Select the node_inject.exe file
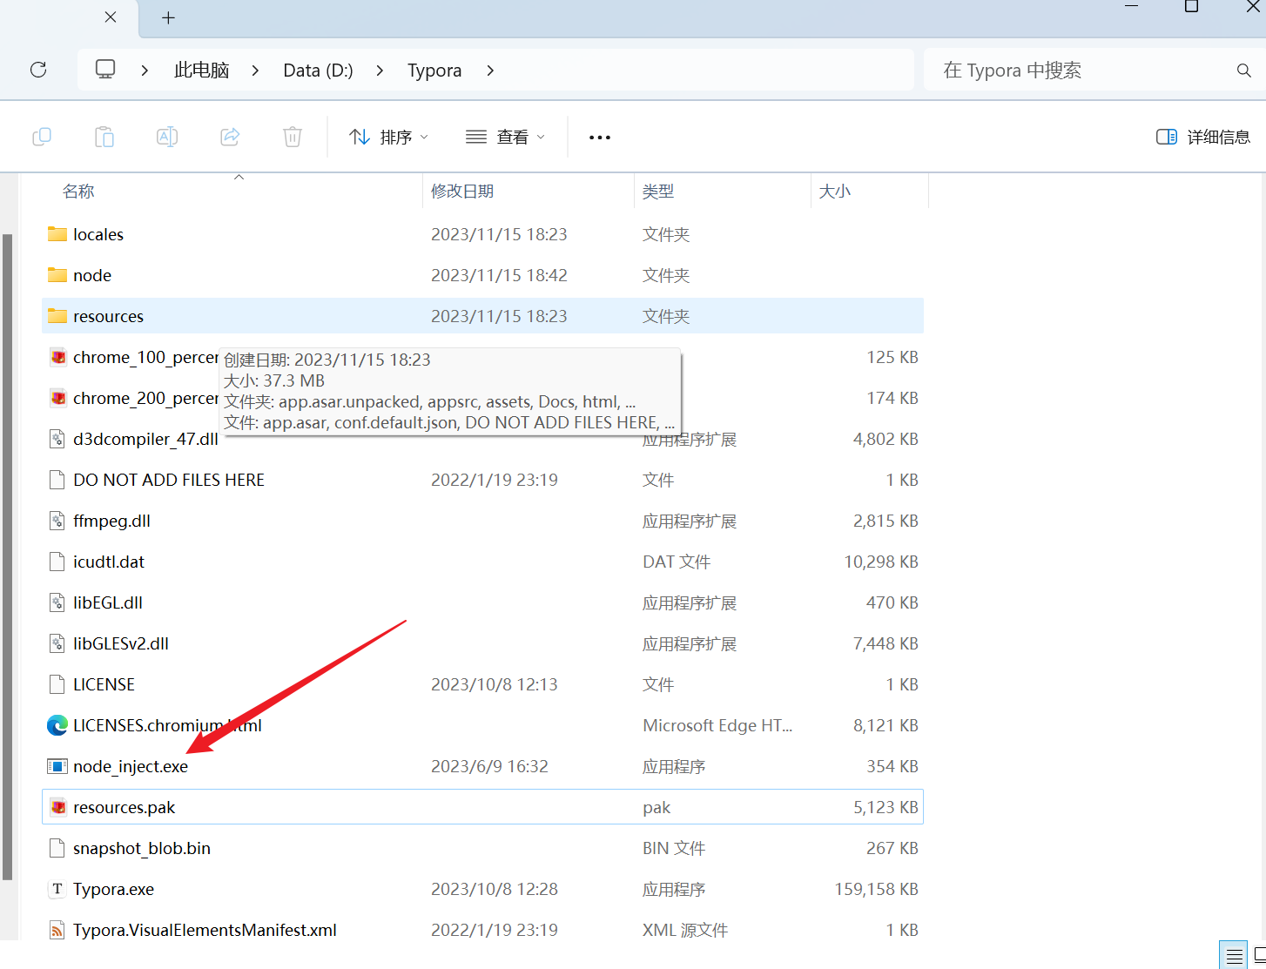1266x969 pixels. tap(131, 766)
